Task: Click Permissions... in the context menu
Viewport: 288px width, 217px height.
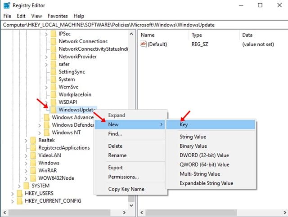Action: tap(123, 177)
